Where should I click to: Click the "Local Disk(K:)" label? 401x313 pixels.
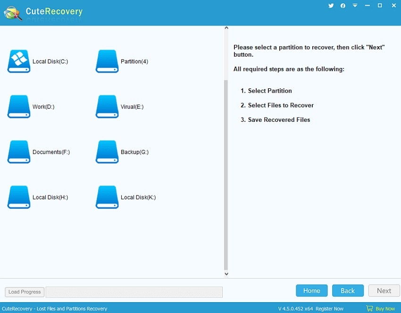[138, 197]
